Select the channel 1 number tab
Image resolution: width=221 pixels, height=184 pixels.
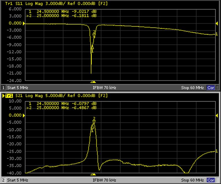4,88
